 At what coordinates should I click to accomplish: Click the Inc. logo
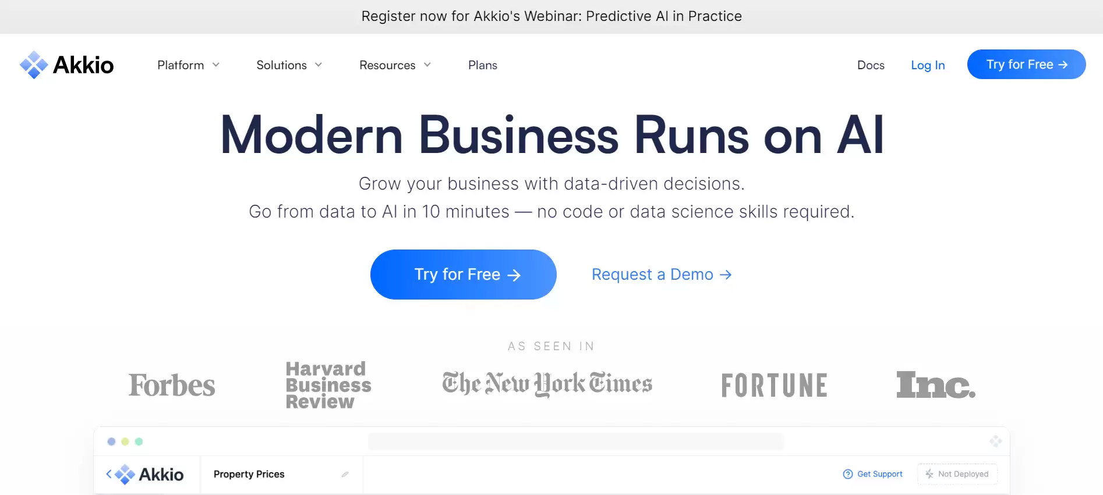click(935, 385)
